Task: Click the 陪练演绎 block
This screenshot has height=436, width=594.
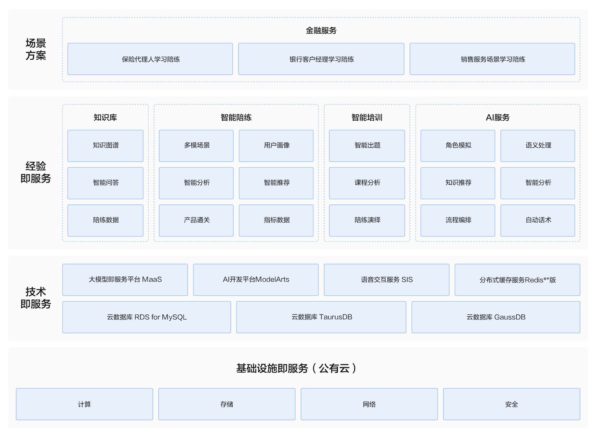Action: tap(367, 220)
